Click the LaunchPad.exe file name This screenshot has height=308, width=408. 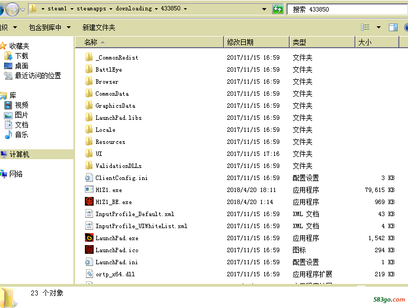click(x=117, y=238)
